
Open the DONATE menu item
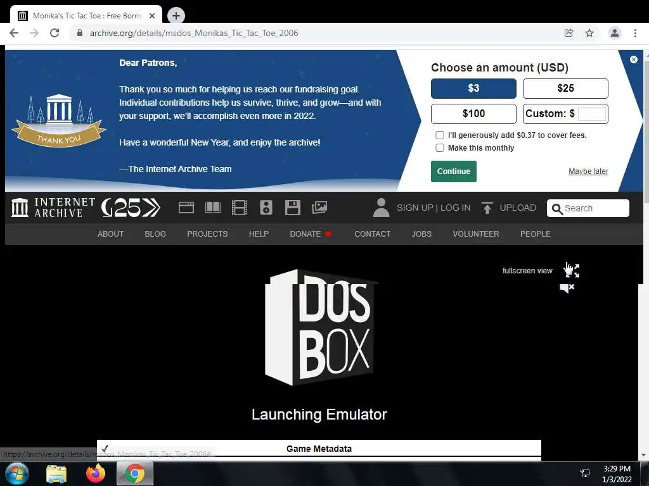(x=311, y=234)
